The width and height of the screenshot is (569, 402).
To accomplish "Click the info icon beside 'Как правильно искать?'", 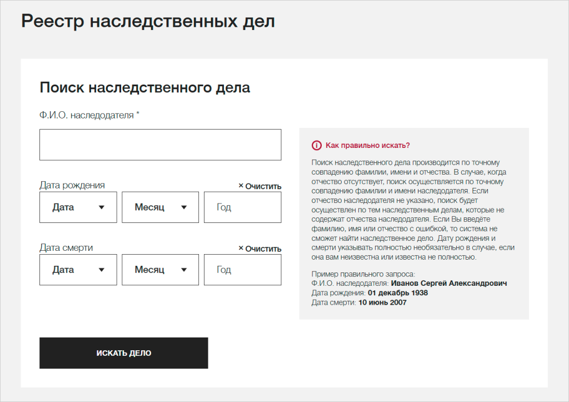I will tap(317, 146).
